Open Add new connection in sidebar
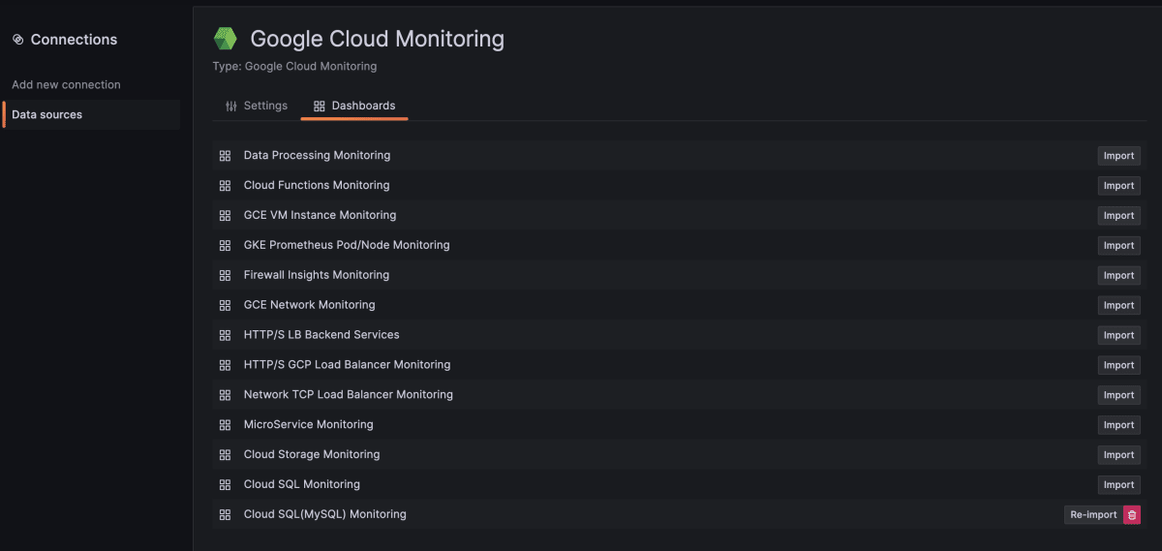 click(x=66, y=84)
